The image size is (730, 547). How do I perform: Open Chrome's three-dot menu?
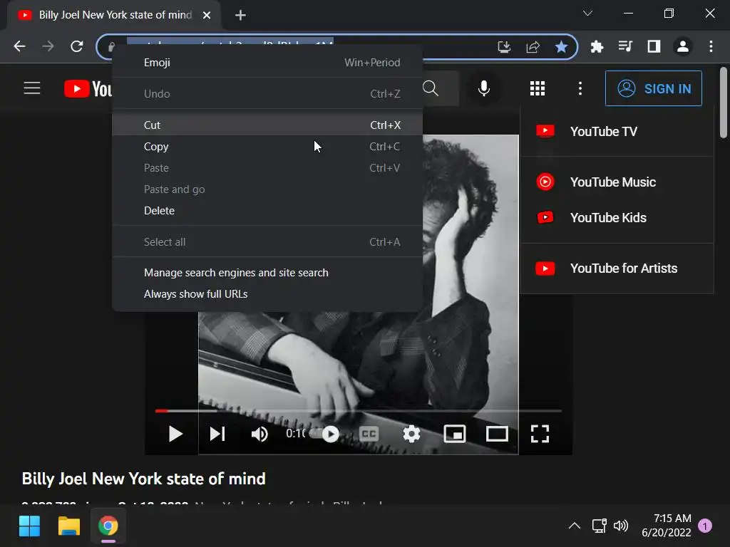tap(711, 46)
